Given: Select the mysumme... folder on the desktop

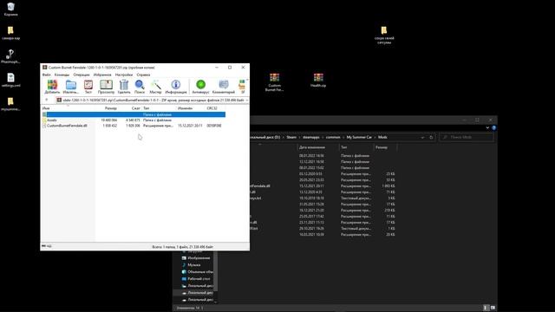Looking at the screenshot, I should [x=10, y=104].
